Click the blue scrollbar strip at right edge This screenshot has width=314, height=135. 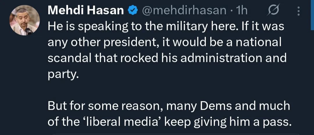(312, 15)
